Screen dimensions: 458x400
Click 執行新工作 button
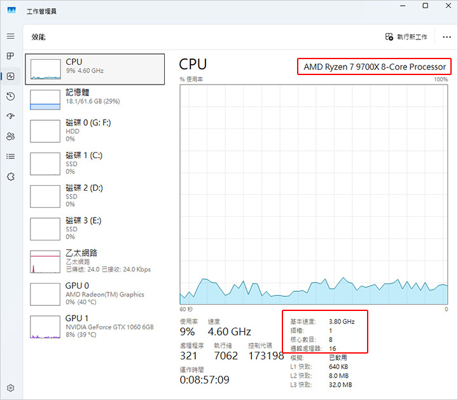[406, 37]
